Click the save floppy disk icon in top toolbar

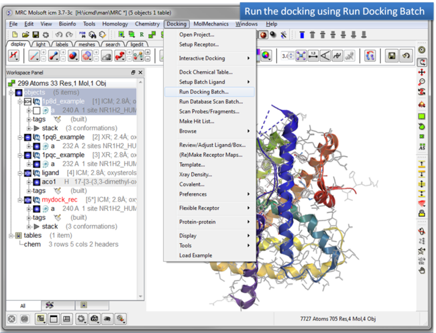(x=37, y=34)
